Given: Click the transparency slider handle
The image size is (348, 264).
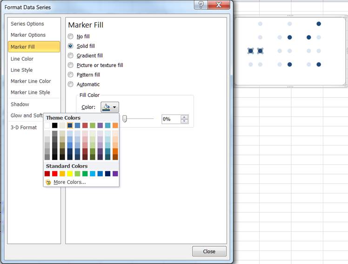Looking at the screenshot, I should (x=125, y=119).
